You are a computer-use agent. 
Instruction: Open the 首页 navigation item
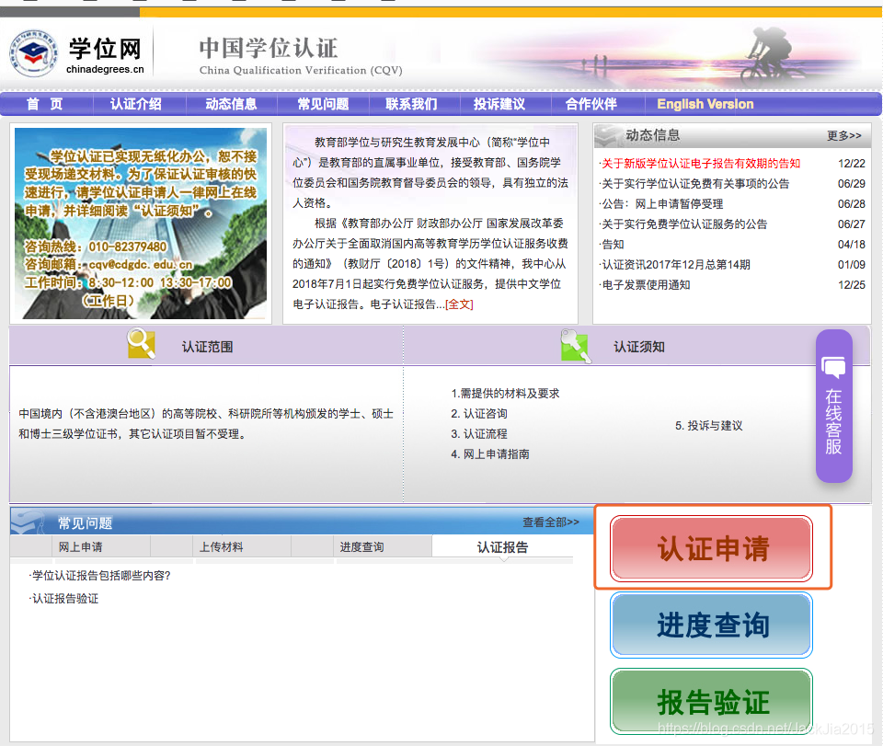(x=44, y=104)
